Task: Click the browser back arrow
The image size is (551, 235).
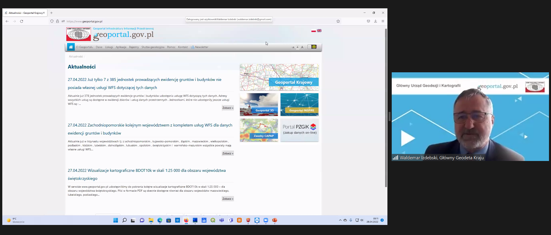Action: pyautogui.click(x=7, y=21)
